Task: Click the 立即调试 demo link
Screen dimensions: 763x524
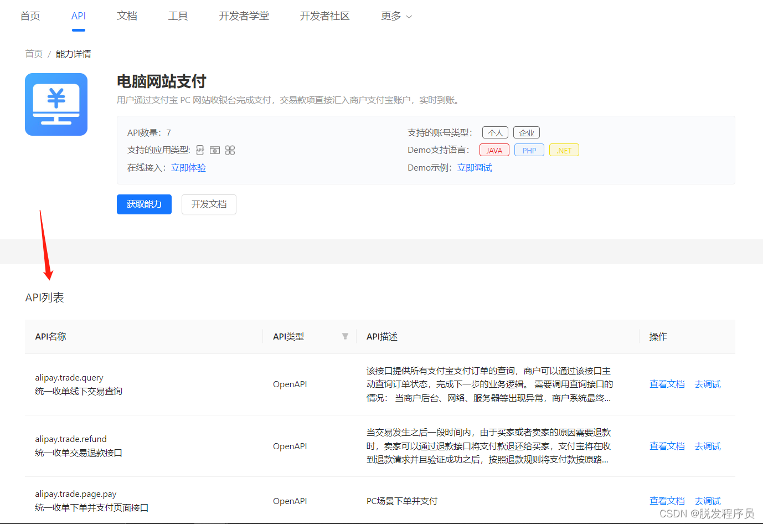Action: [475, 167]
